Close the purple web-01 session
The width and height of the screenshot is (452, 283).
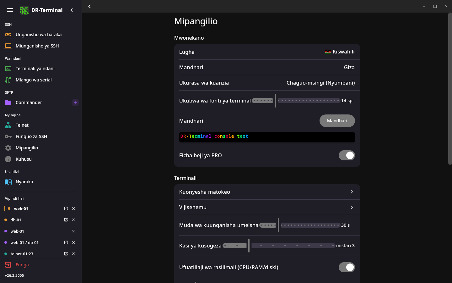coord(73,231)
